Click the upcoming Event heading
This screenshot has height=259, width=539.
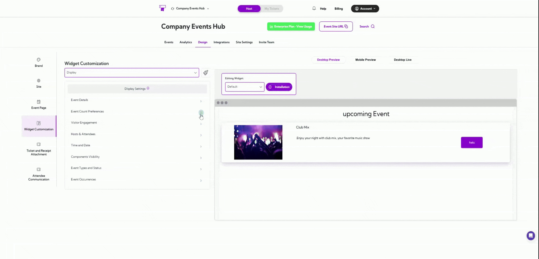tap(366, 114)
